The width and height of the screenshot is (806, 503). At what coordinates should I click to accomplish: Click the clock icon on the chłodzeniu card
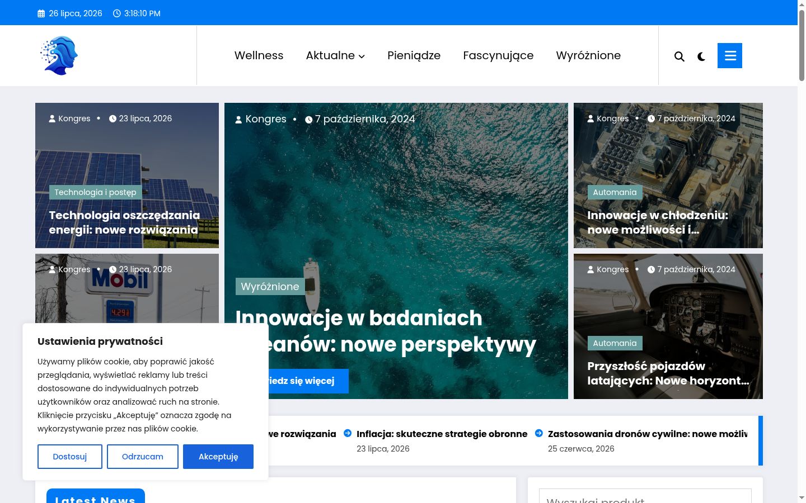click(x=651, y=118)
